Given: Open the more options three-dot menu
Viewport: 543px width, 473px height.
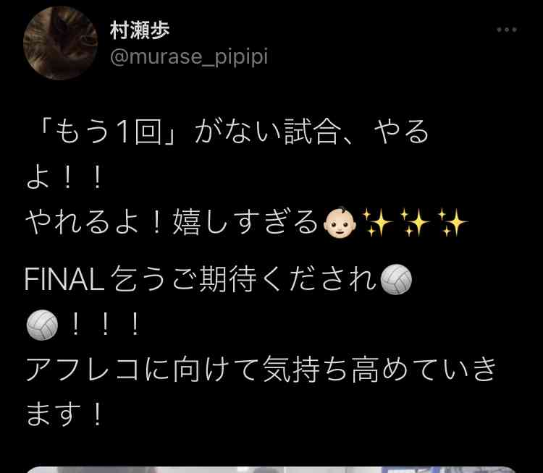Looking at the screenshot, I should (507, 30).
